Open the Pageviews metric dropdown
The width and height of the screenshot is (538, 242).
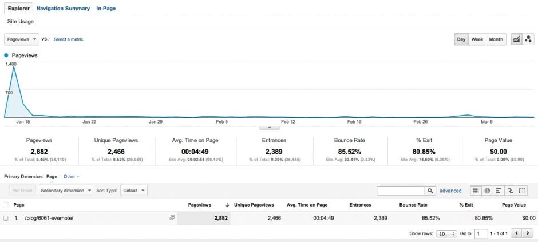click(x=22, y=39)
